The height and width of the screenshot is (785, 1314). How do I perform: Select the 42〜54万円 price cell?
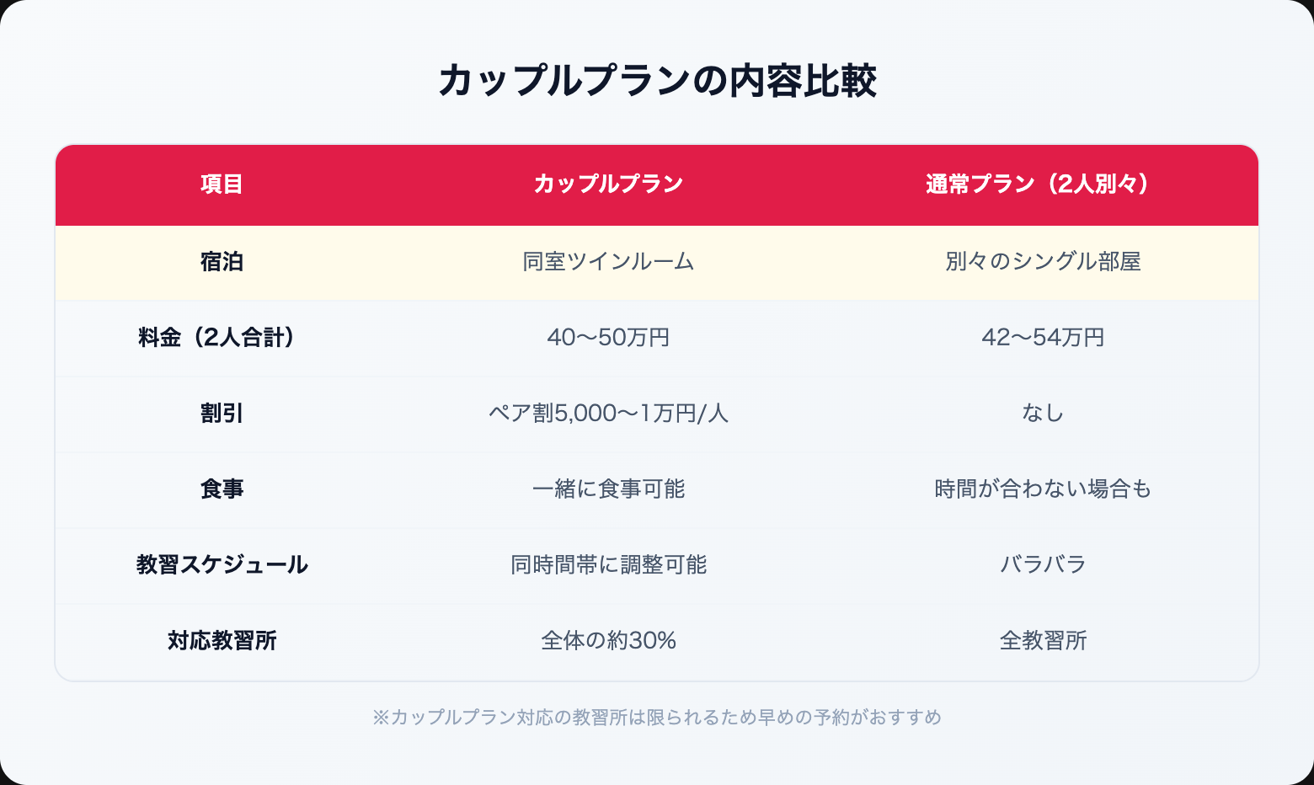tap(1043, 338)
